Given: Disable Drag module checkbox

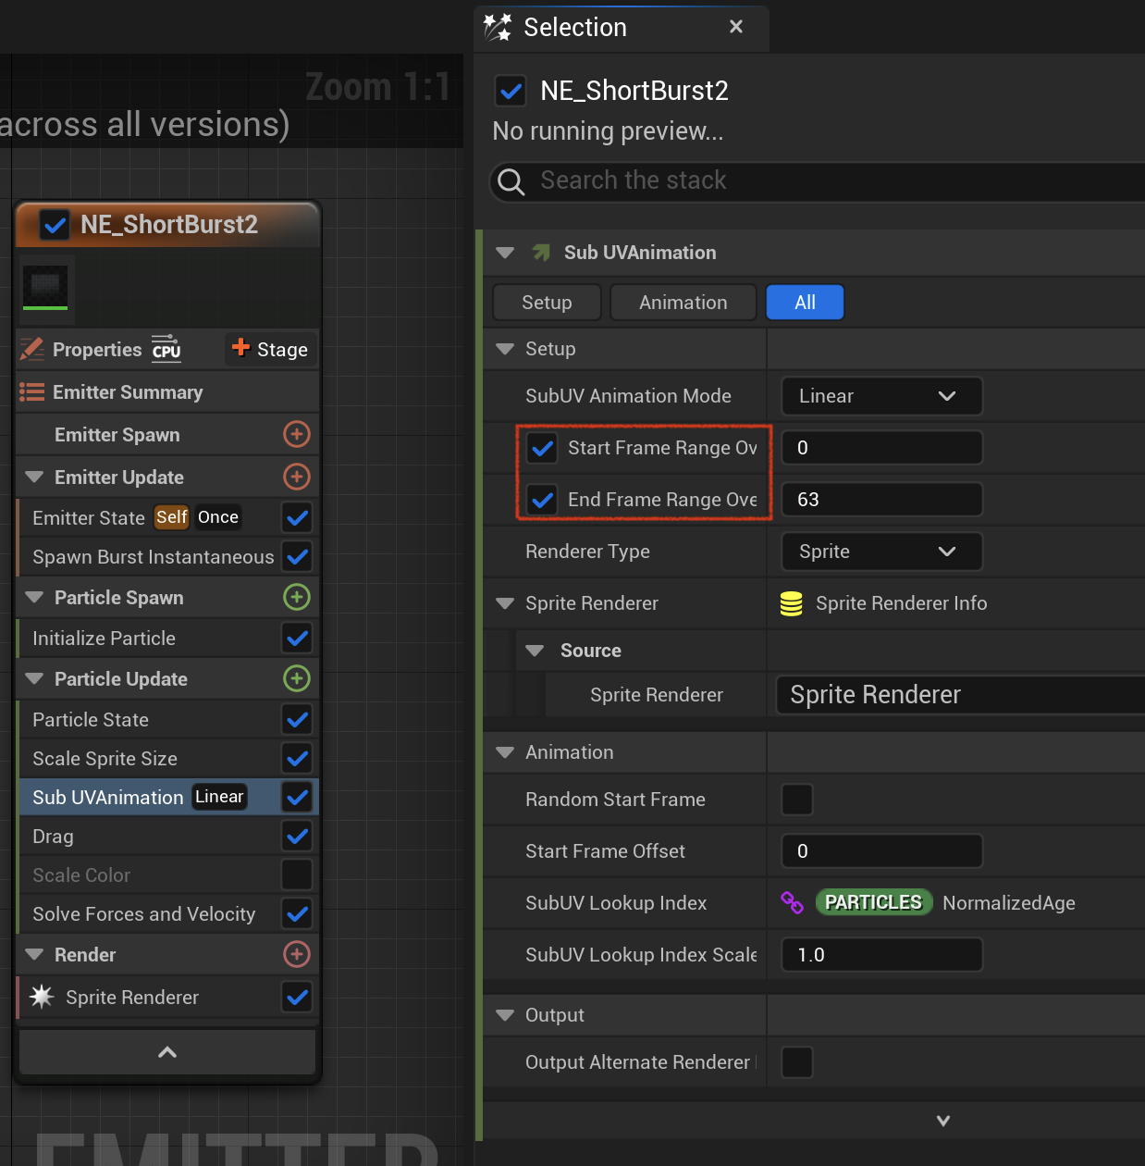Looking at the screenshot, I should click(297, 836).
